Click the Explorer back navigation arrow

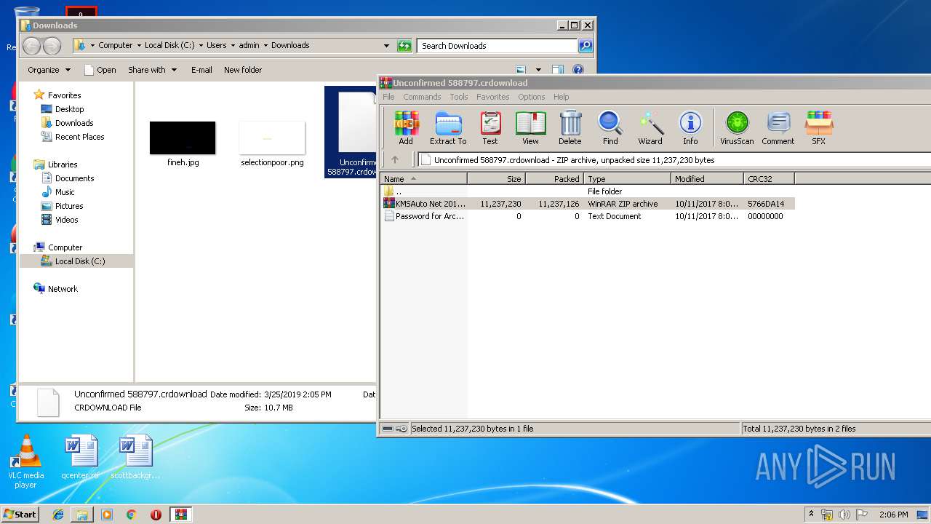pyautogui.click(x=31, y=46)
